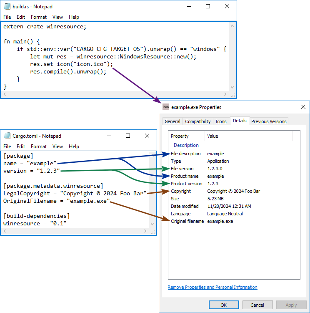The height and width of the screenshot is (313, 310).
Task: Click the Cancel button in Properties dialog
Action: [257, 305]
